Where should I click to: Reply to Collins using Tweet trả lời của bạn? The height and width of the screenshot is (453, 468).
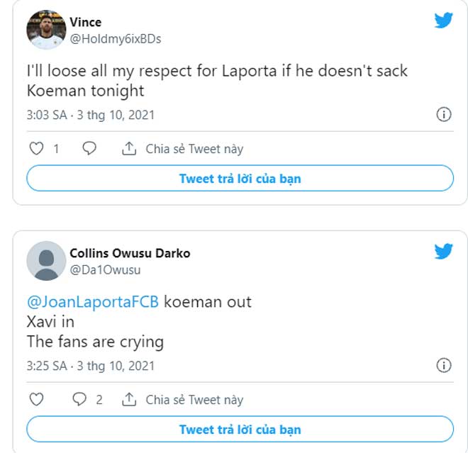coord(240,430)
